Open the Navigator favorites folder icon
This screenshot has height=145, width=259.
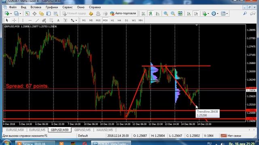pyautogui.click(x=41, y=13)
